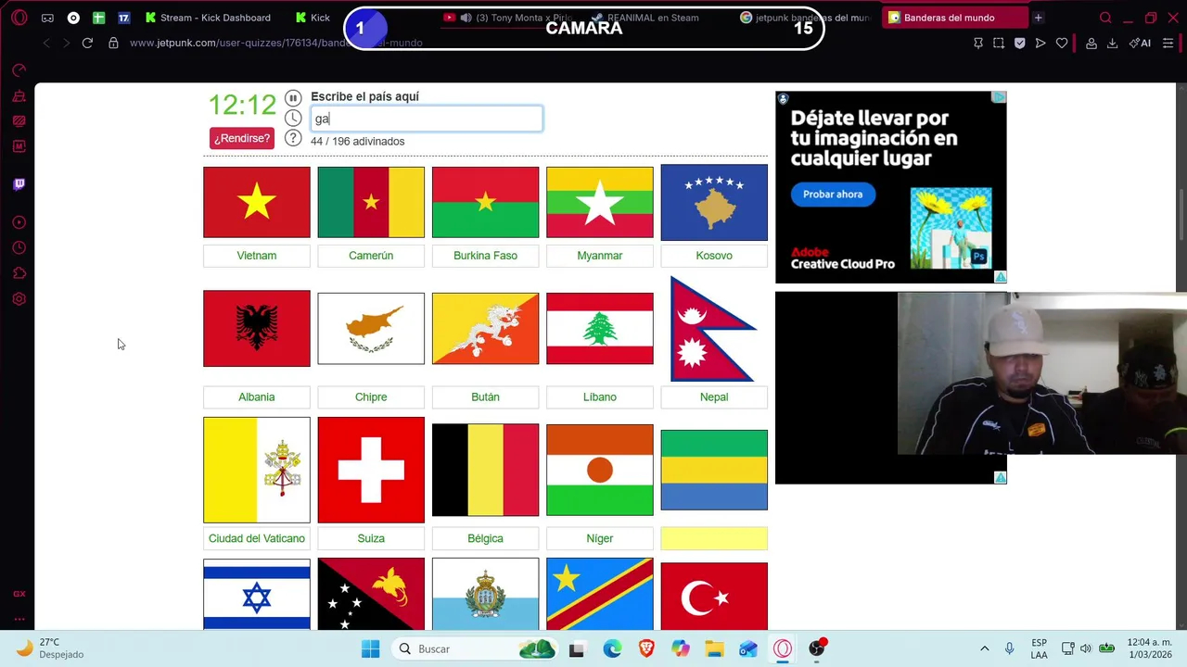Bookmark page with heart icon
The width and height of the screenshot is (1187, 667).
1062,43
